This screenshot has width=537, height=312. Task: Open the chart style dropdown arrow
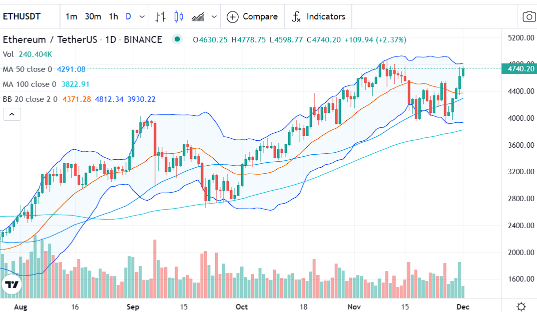214,17
